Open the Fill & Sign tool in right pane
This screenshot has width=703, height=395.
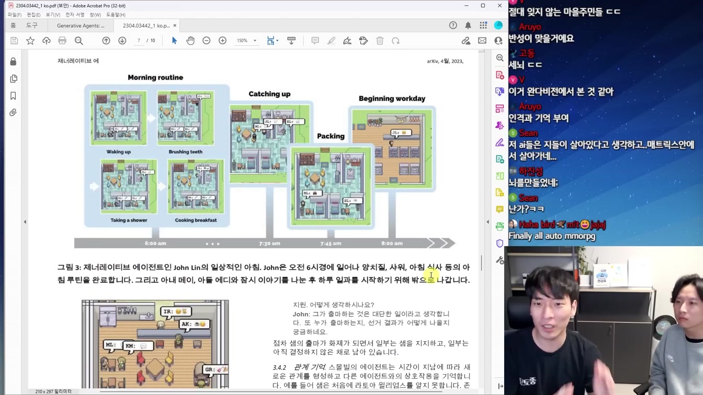click(x=500, y=142)
